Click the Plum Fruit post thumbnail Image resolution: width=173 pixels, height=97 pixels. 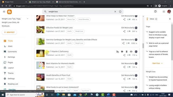point(41,77)
